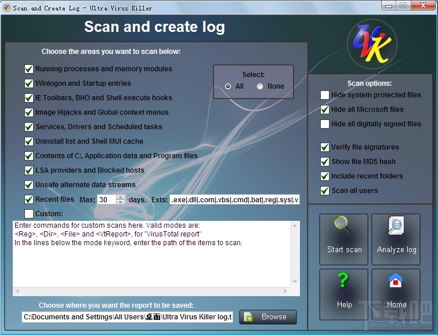Minimize the Ultra Virus Killer window
The height and width of the screenshot is (335, 438).
389,6
